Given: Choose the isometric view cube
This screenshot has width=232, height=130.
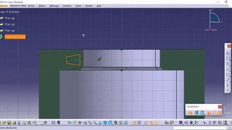Looking at the screenshot, I should tap(110, 123).
